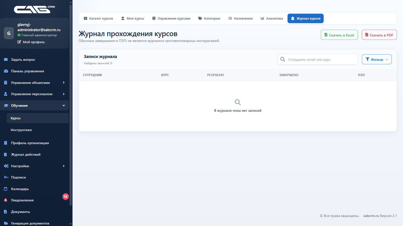The image size is (403, 226).
Task: Click the СОТРУДНИК column header
Action: tap(92, 75)
